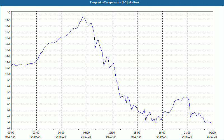Click the 03:00 x-axis time label
This screenshot has height=140, width=224.
coord(36,133)
